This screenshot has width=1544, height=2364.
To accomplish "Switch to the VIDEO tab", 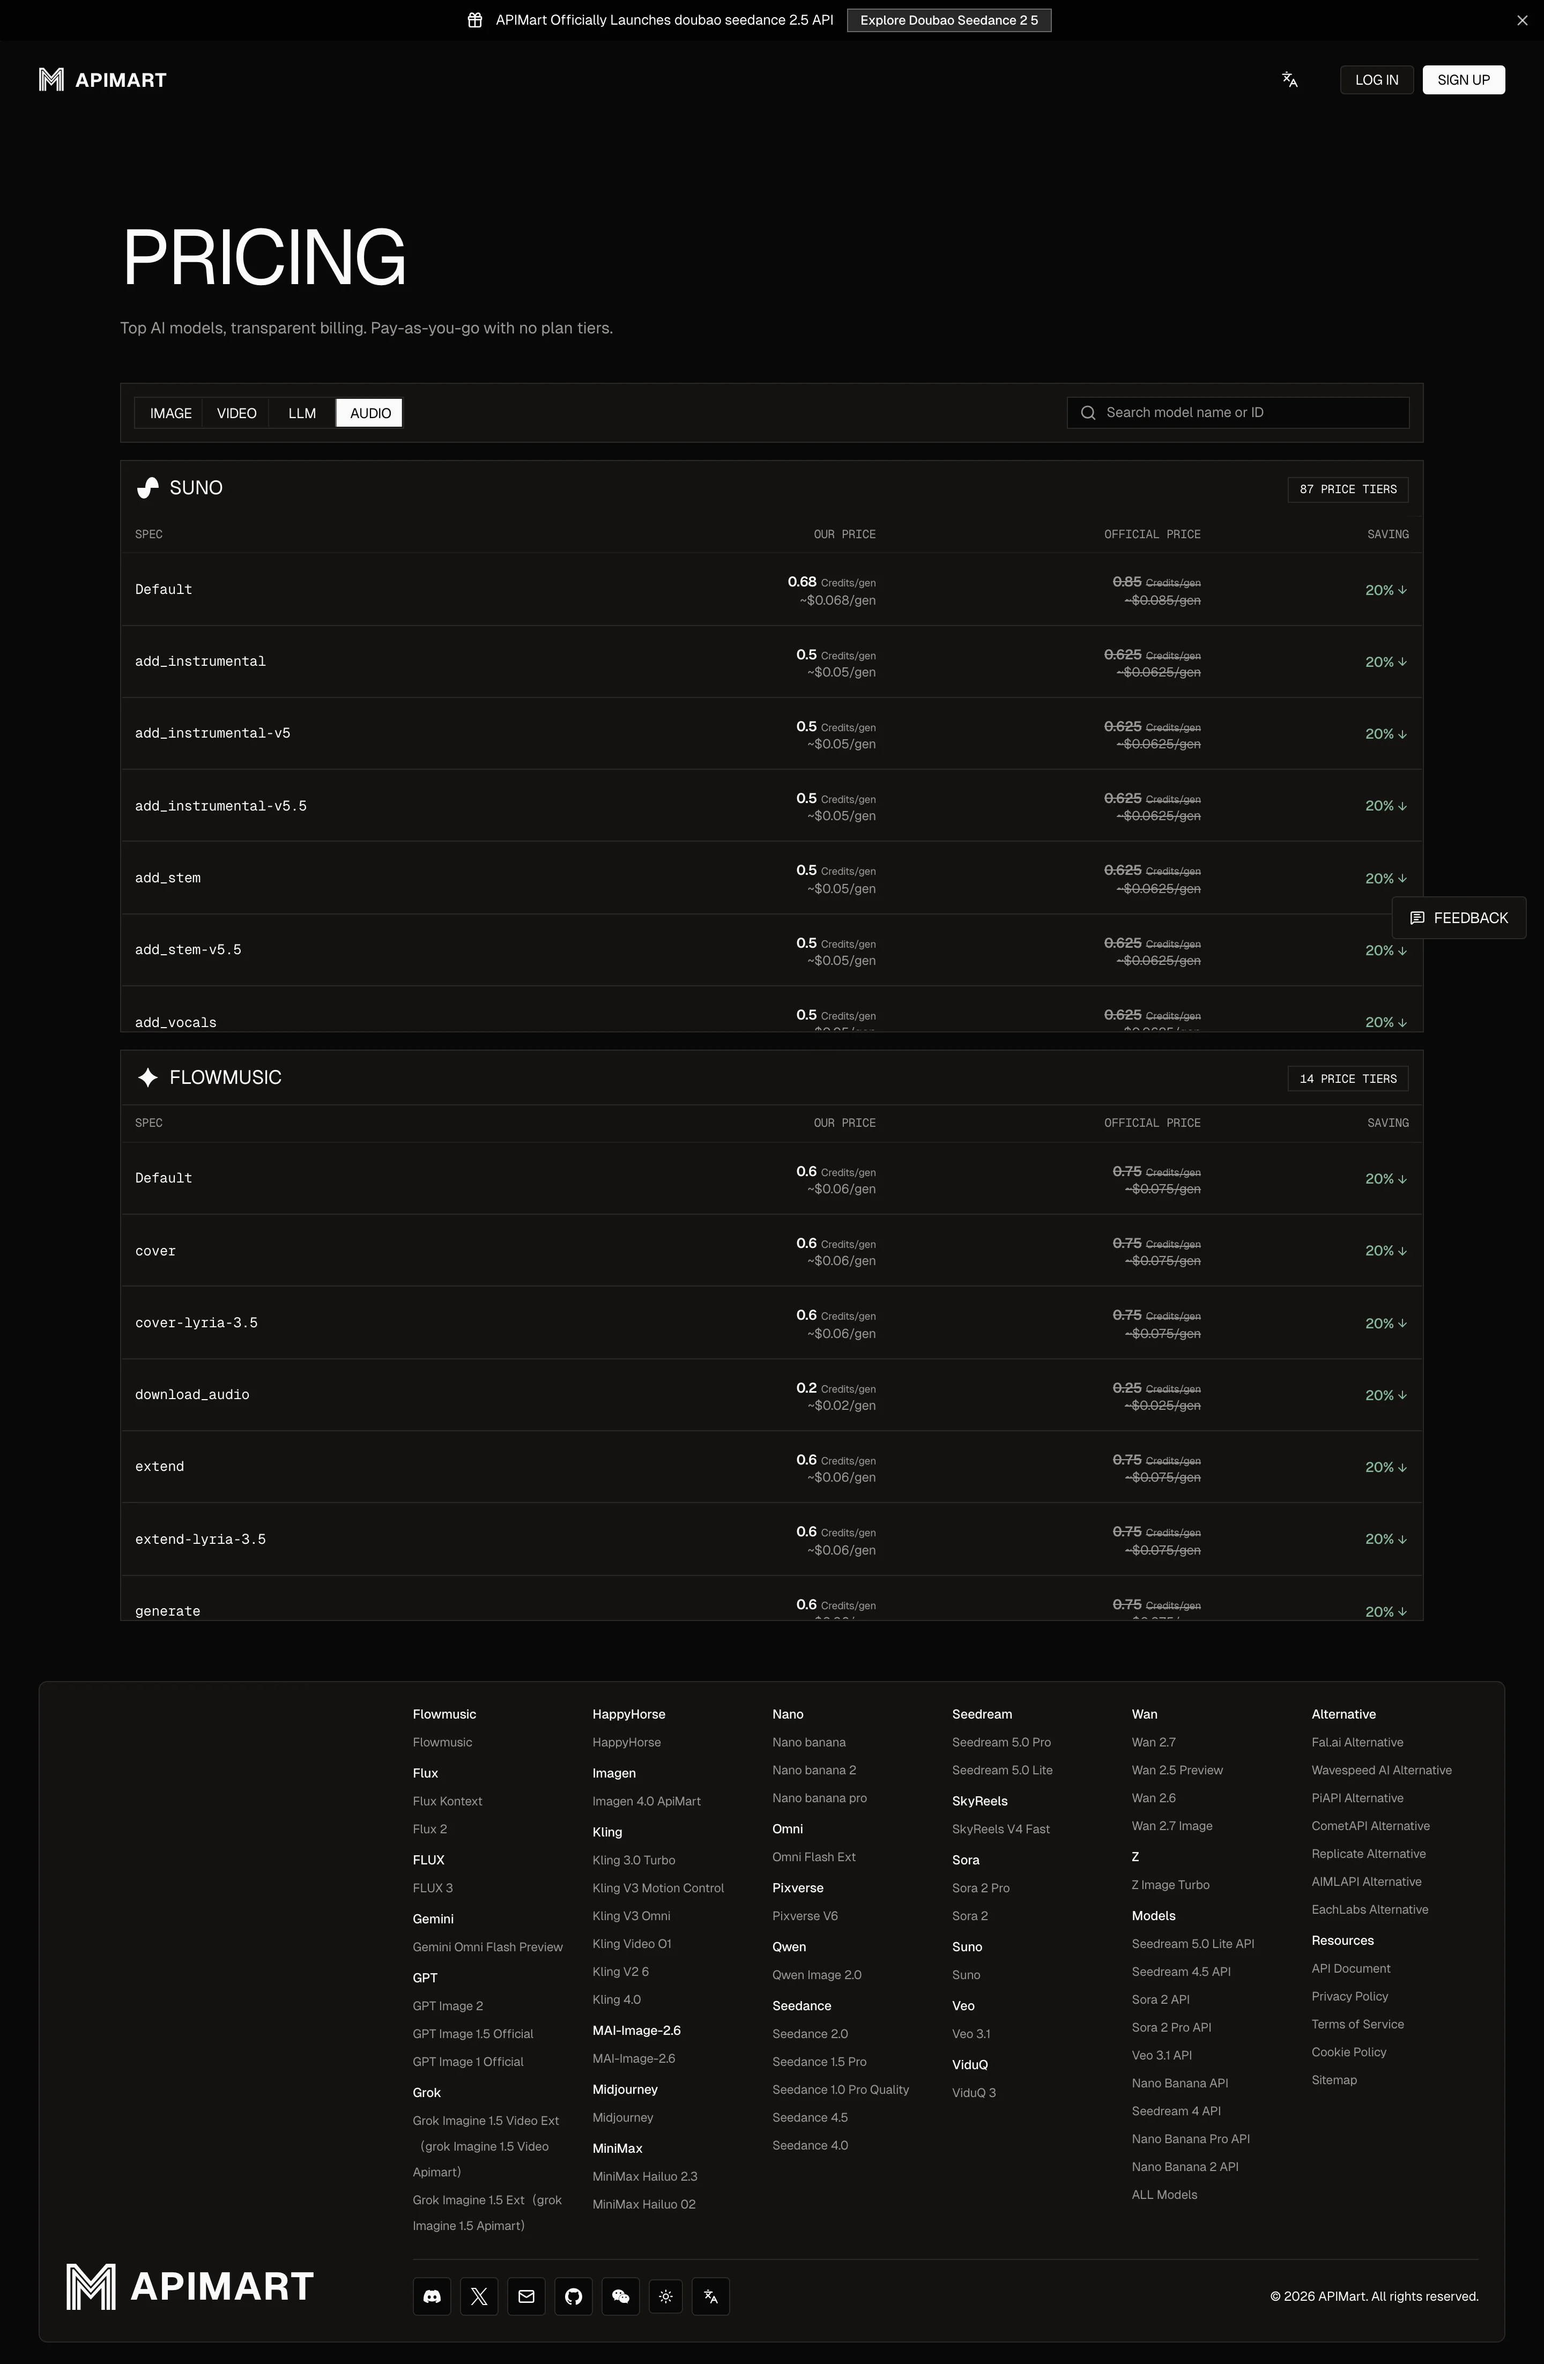I will (236, 413).
